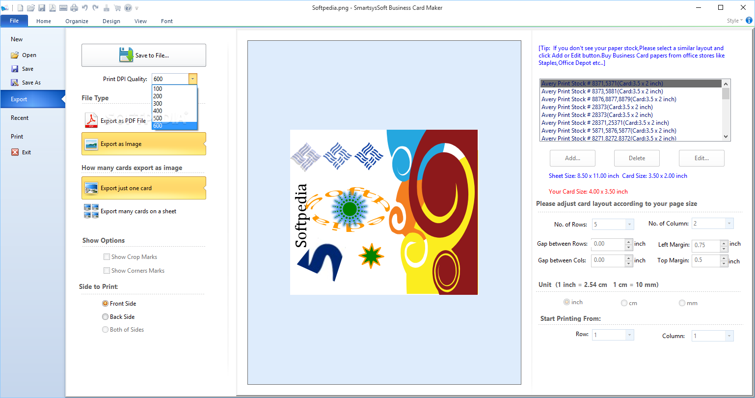Select the Front Side radio button
This screenshot has width=755, height=398.
pos(105,304)
